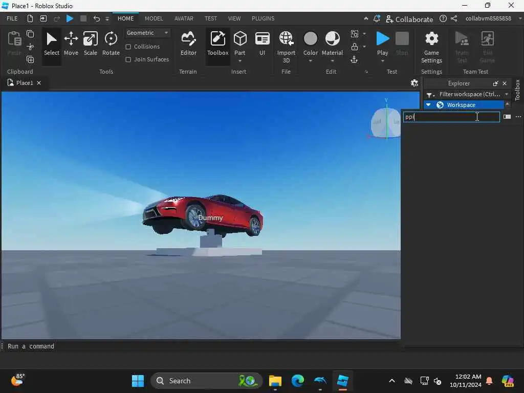Collapse the Workspace tree node
This screenshot has height=393, width=524.
point(428,105)
